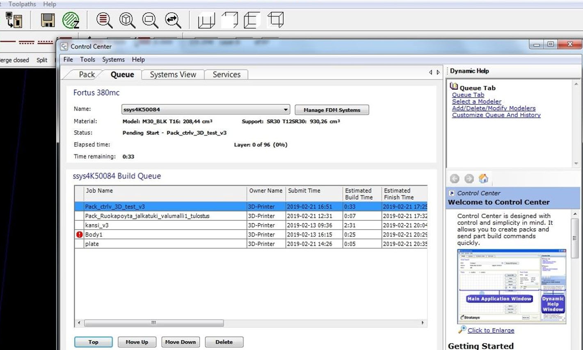583x350 pixels.
Task: Click the floppy disk Save icon
Action: point(48,20)
